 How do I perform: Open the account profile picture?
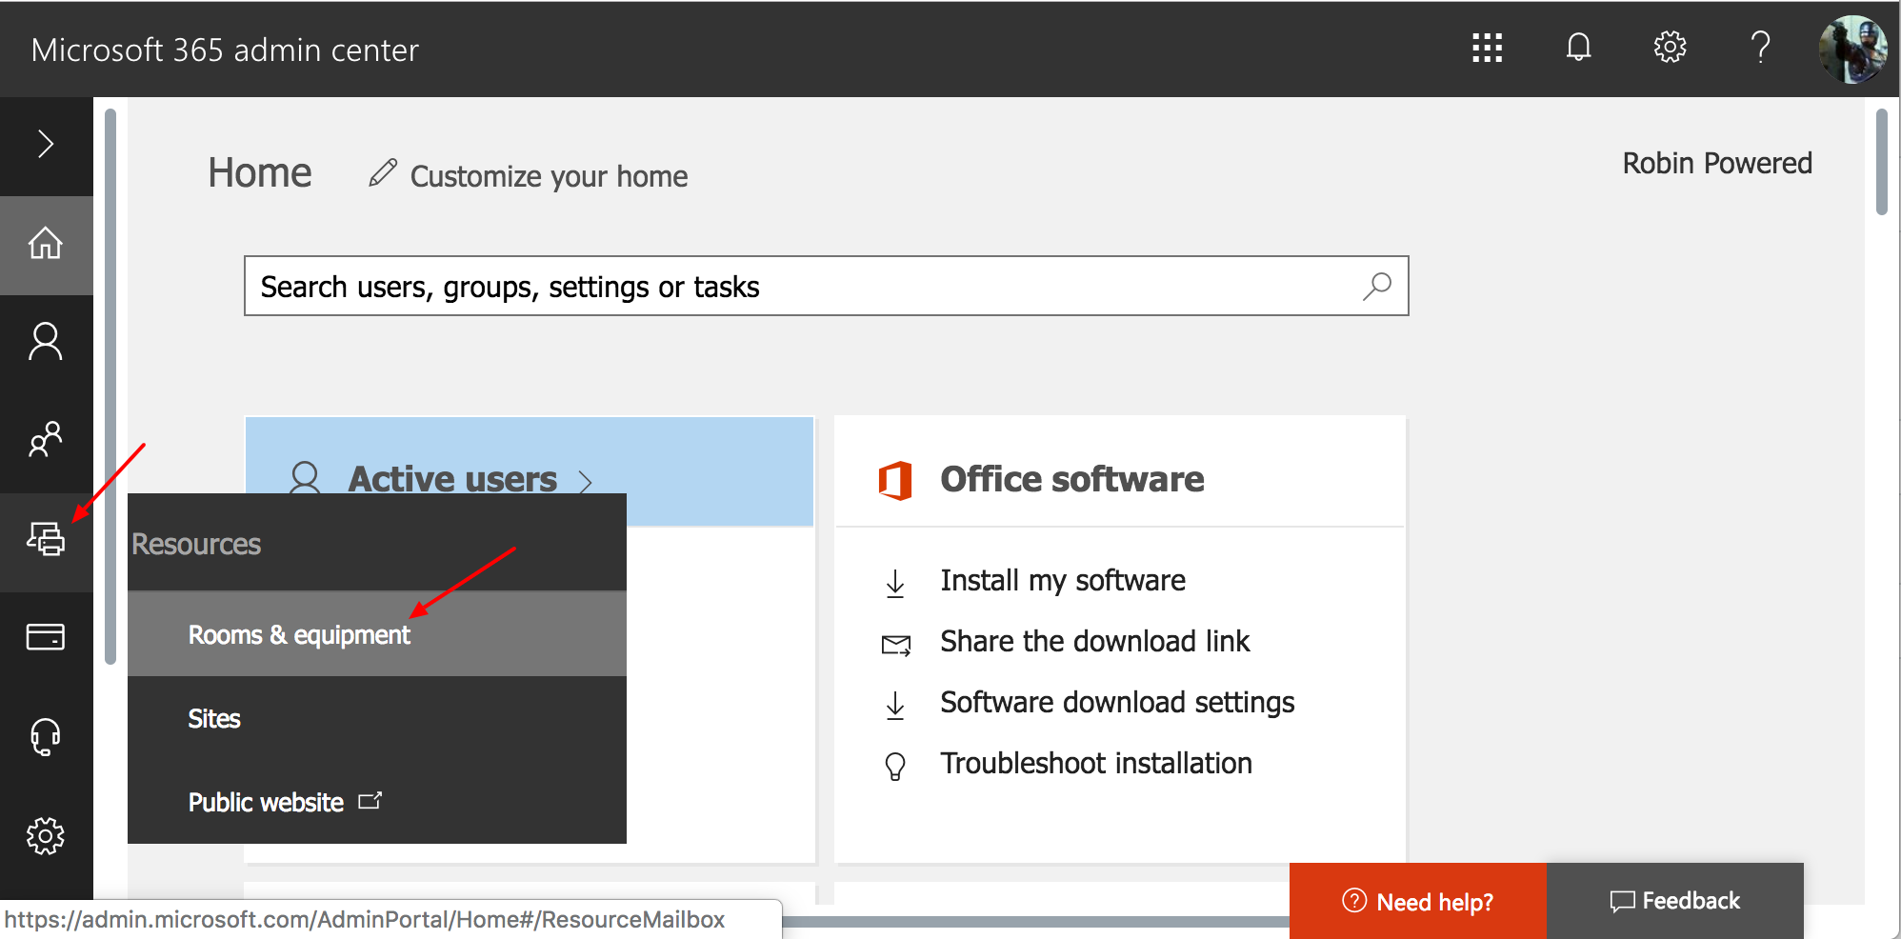click(x=1852, y=49)
